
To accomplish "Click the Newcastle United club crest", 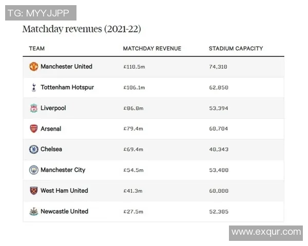I will click(34, 211).
